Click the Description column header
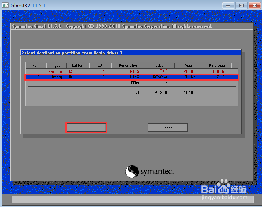Viewport: 262px width, 207px height. click(x=129, y=66)
